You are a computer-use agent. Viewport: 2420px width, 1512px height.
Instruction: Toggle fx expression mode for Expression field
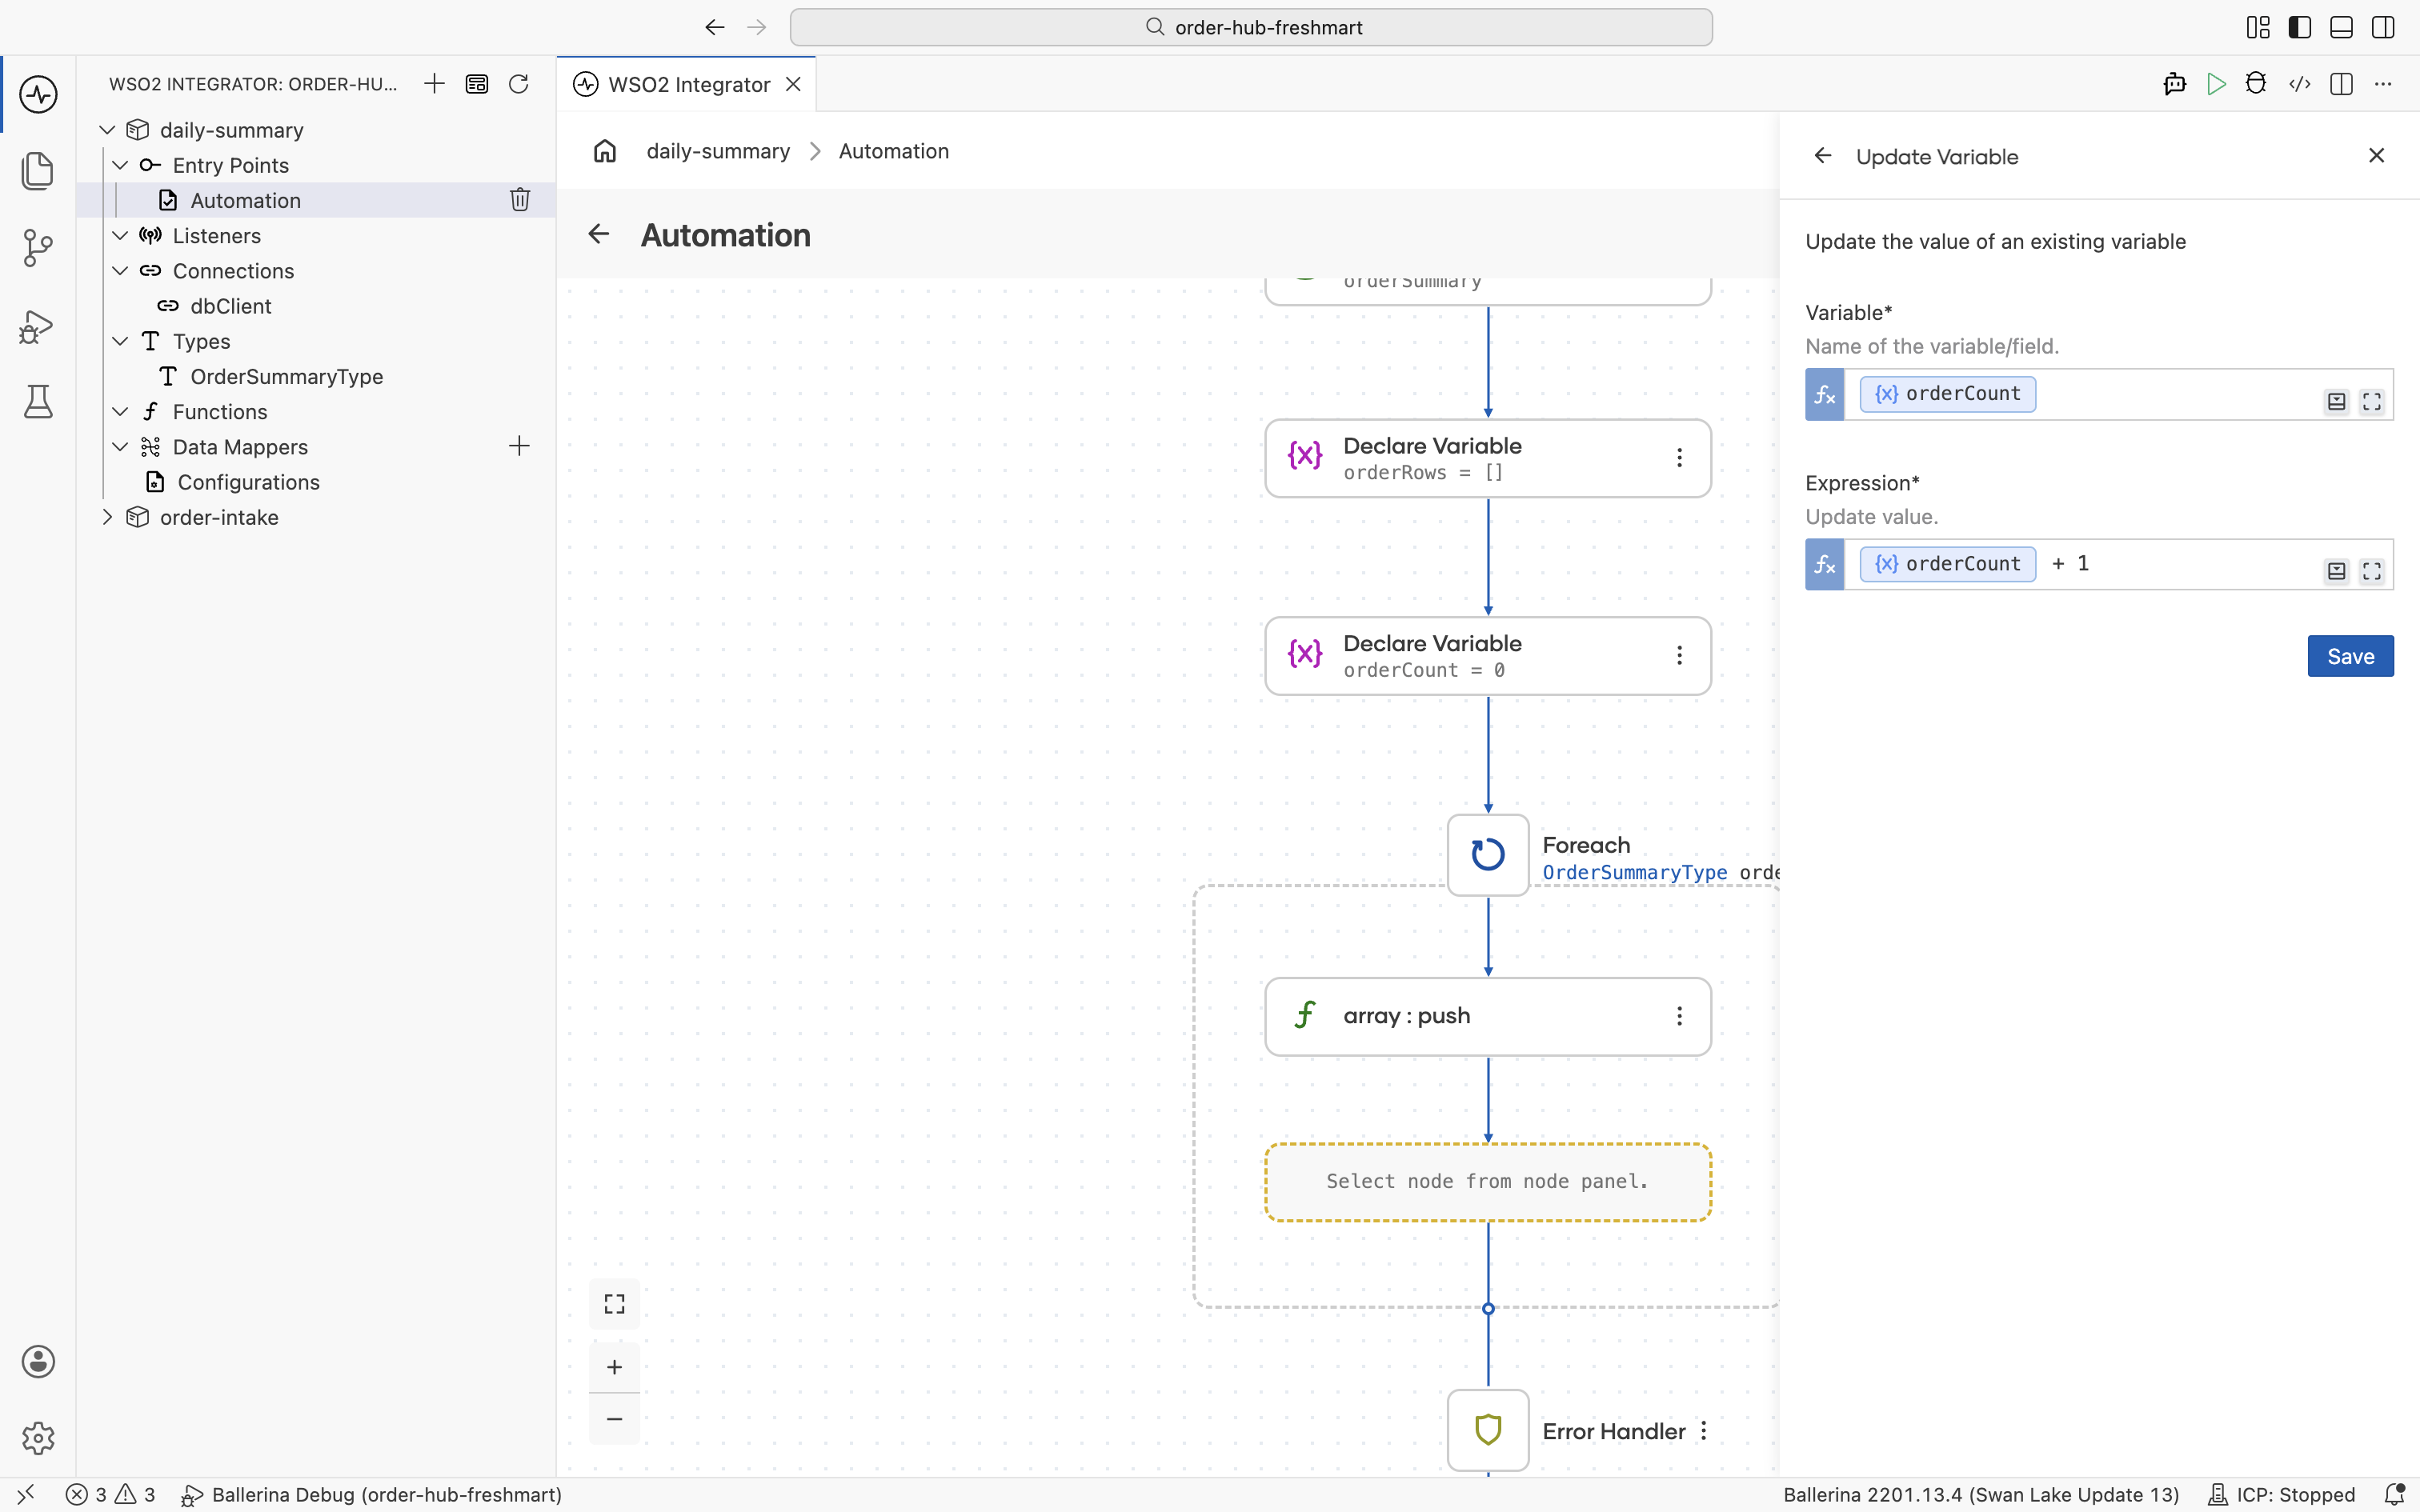(1825, 565)
